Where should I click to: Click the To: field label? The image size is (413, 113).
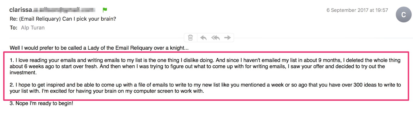[x=13, y=28]
